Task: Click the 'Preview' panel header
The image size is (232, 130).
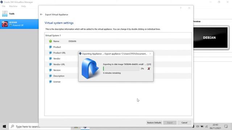Action: [197, 21]
